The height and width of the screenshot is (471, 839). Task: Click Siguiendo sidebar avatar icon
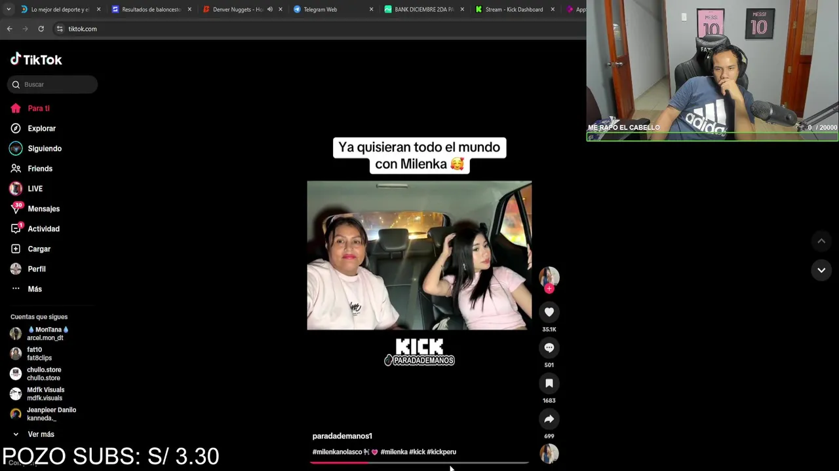pos(16,148)
